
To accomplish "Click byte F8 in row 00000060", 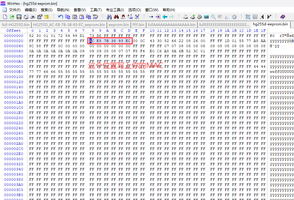I will (x=135, y=51).
